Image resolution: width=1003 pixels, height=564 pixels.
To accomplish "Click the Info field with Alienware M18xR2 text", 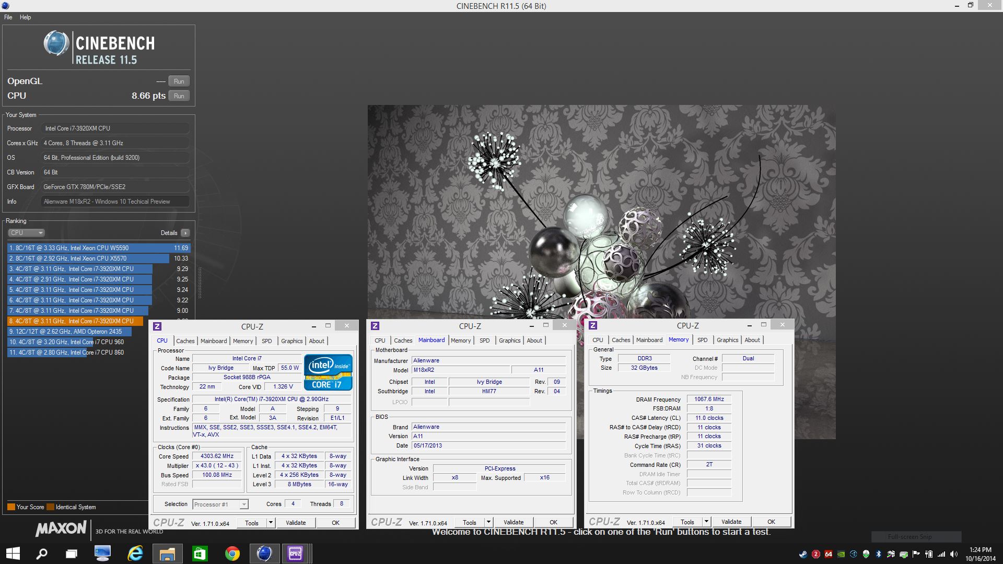I will click(x=115, y=202).
